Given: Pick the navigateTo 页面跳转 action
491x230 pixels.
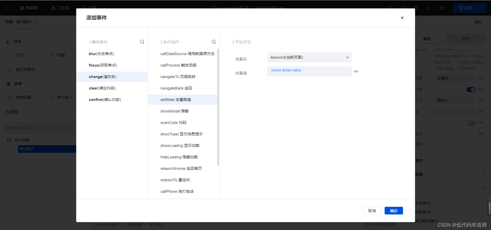Looking at the screenshot, I should 178,77.
